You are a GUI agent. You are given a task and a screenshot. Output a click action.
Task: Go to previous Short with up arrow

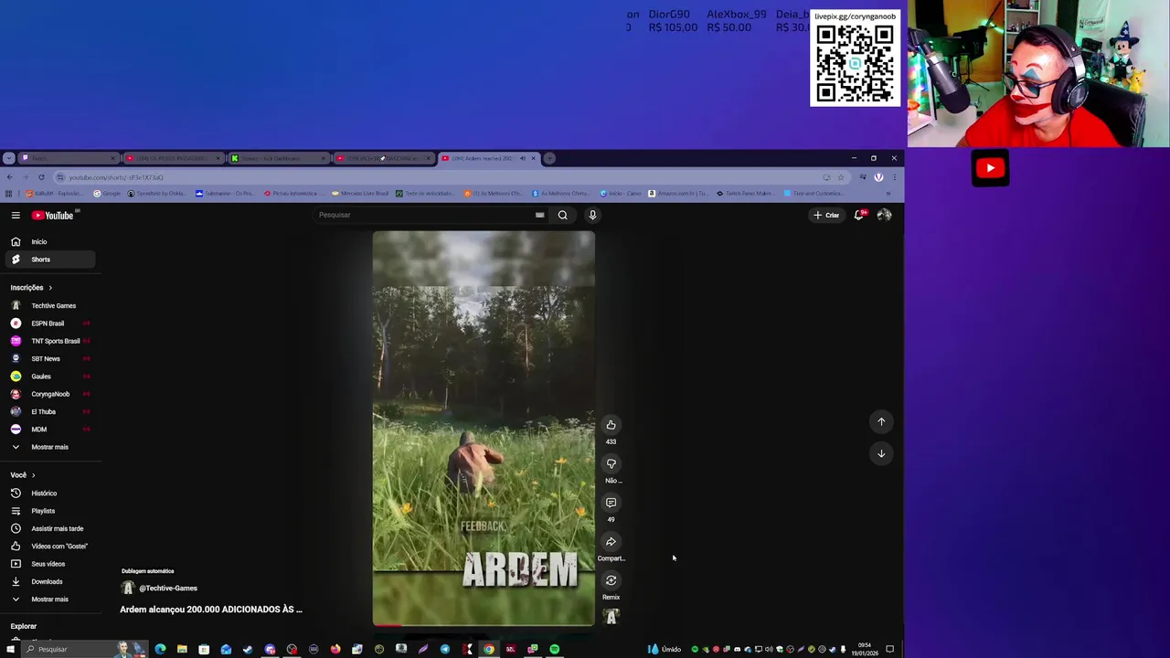(881, 421)
